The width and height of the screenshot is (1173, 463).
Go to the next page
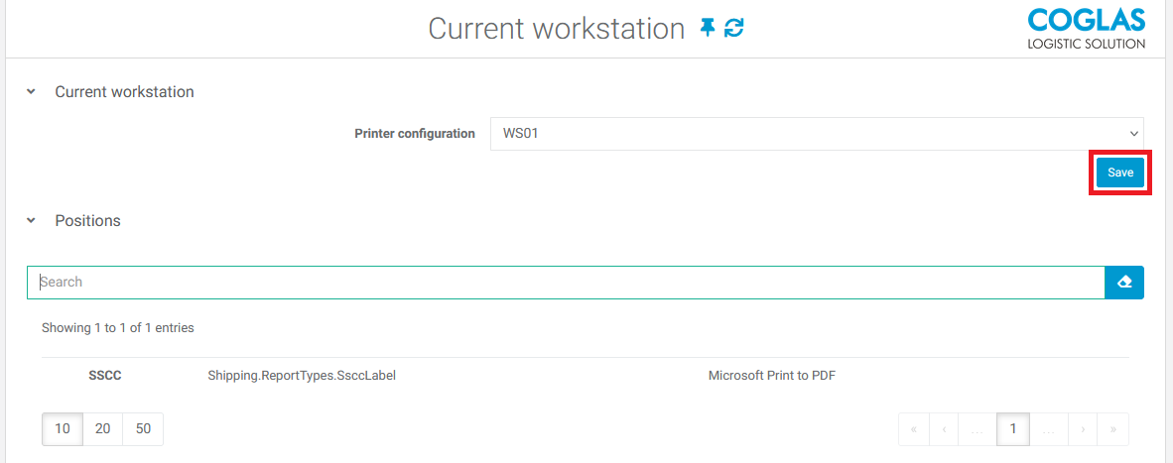(x=1082, y=429)
